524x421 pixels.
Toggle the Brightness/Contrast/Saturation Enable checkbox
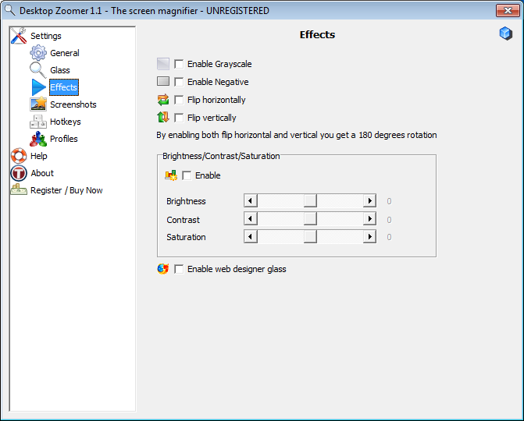pos(187,175)
